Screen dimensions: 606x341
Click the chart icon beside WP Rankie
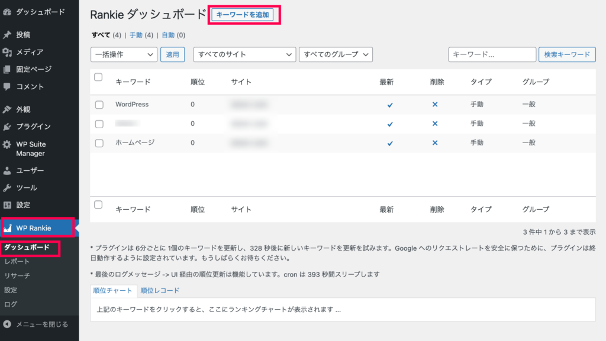8,228
